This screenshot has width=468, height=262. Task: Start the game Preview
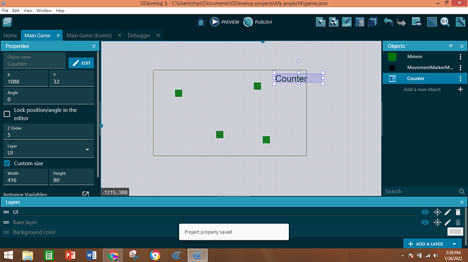[225, 22]
